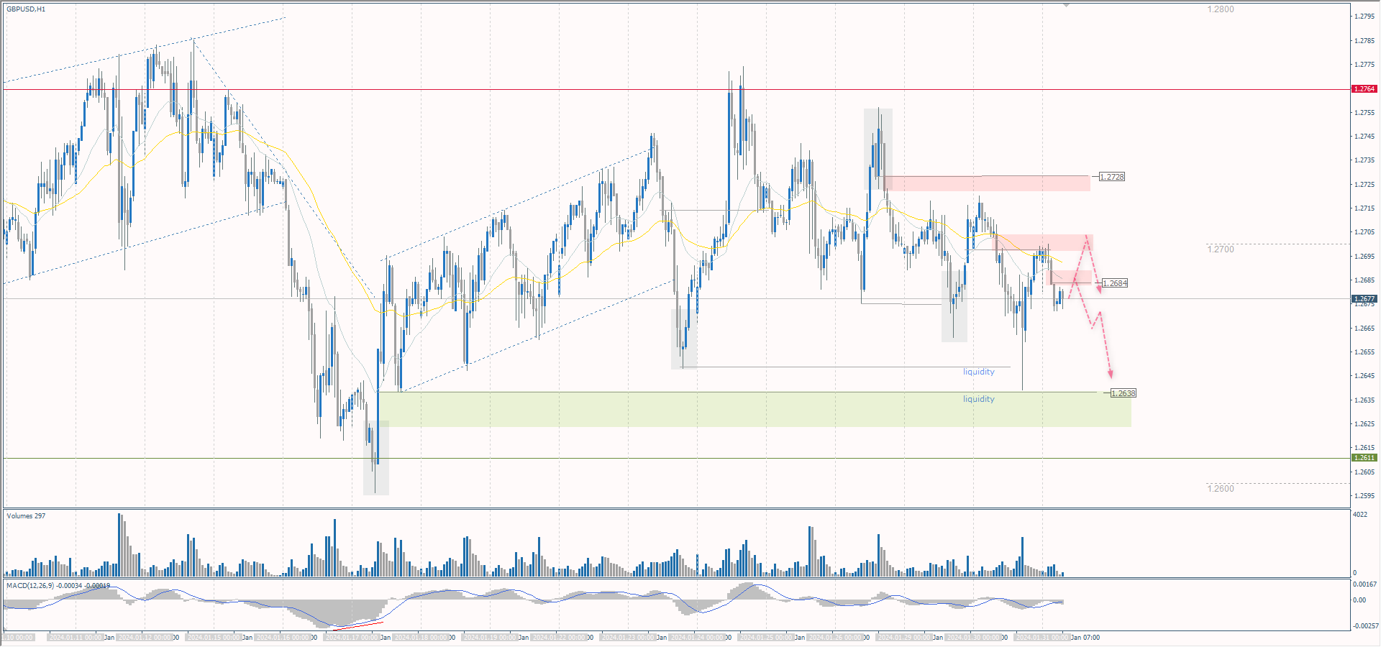Click the GBPUSD,H1 chart title label
Screen dimensions: 1381x647
(x=26, y=9)
